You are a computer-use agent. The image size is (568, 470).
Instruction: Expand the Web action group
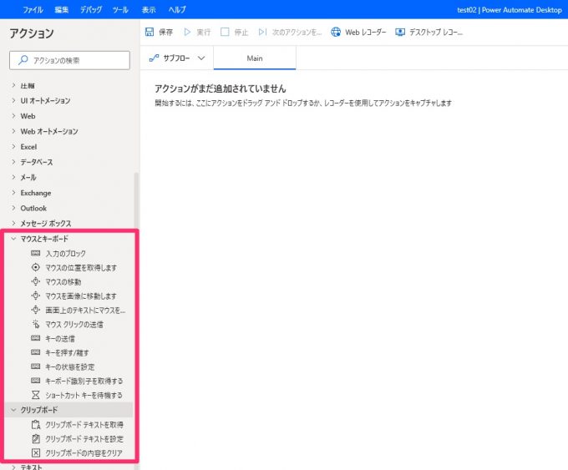tap(13, 116)
